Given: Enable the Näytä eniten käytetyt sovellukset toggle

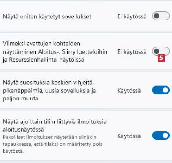Looking at the screenshot, I should [x=161, y=16].
